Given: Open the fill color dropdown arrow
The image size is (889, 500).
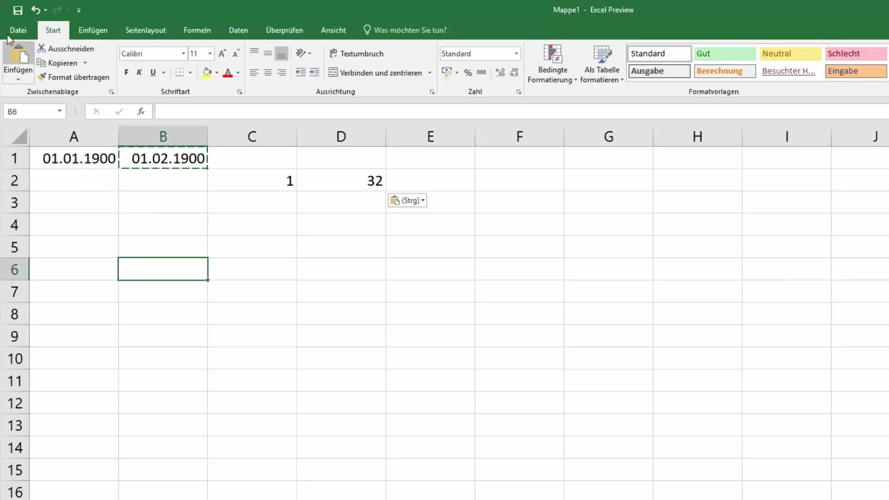Looking at the screenshot, I should [217, 73].
